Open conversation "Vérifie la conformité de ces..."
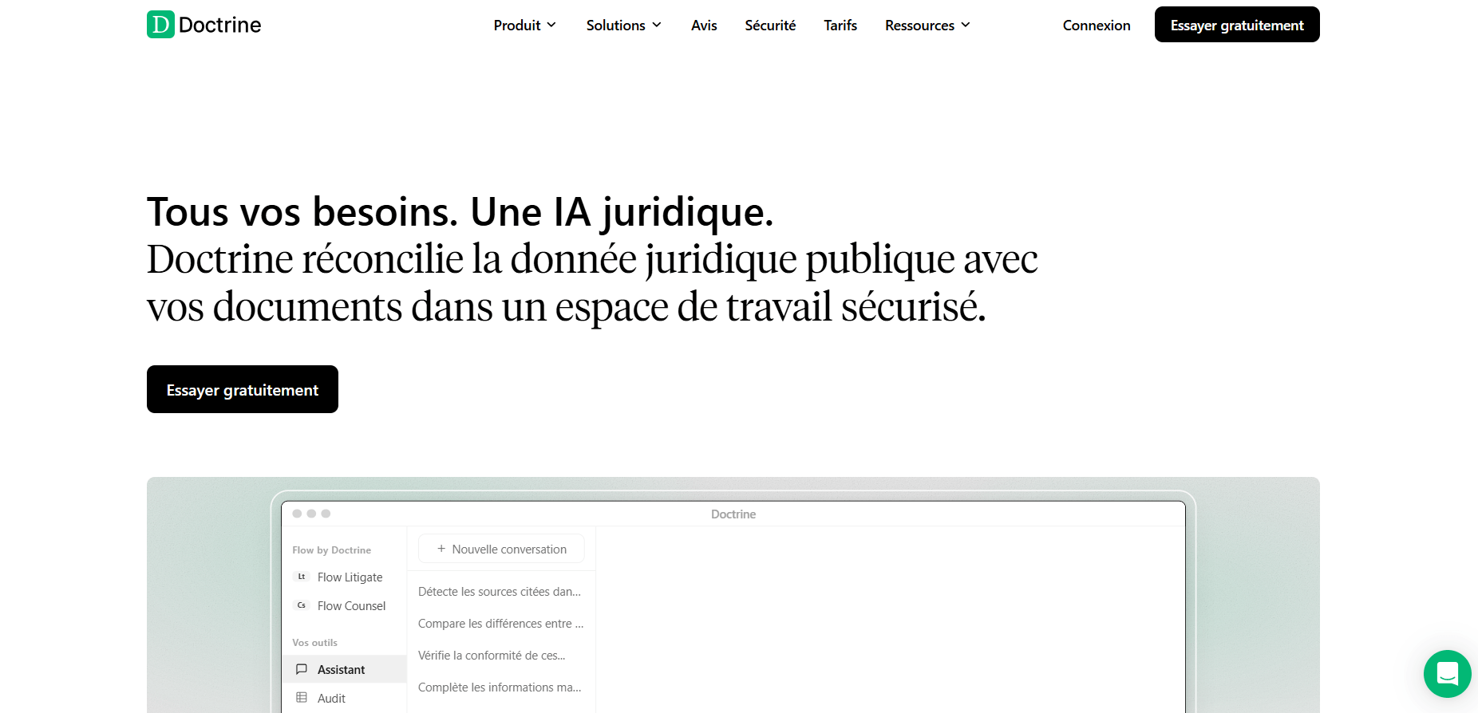The width and height of the screenshot is (1478, 713). (492, 656)
